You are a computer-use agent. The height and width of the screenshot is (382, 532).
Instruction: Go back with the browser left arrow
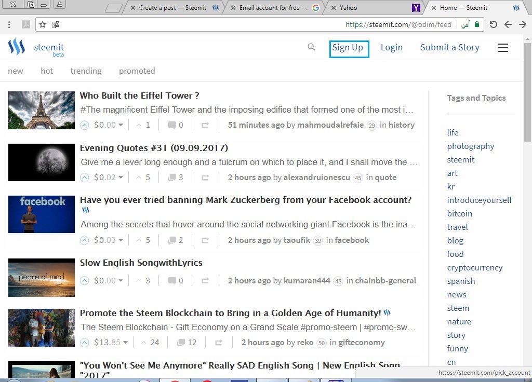tap(508, 24)
